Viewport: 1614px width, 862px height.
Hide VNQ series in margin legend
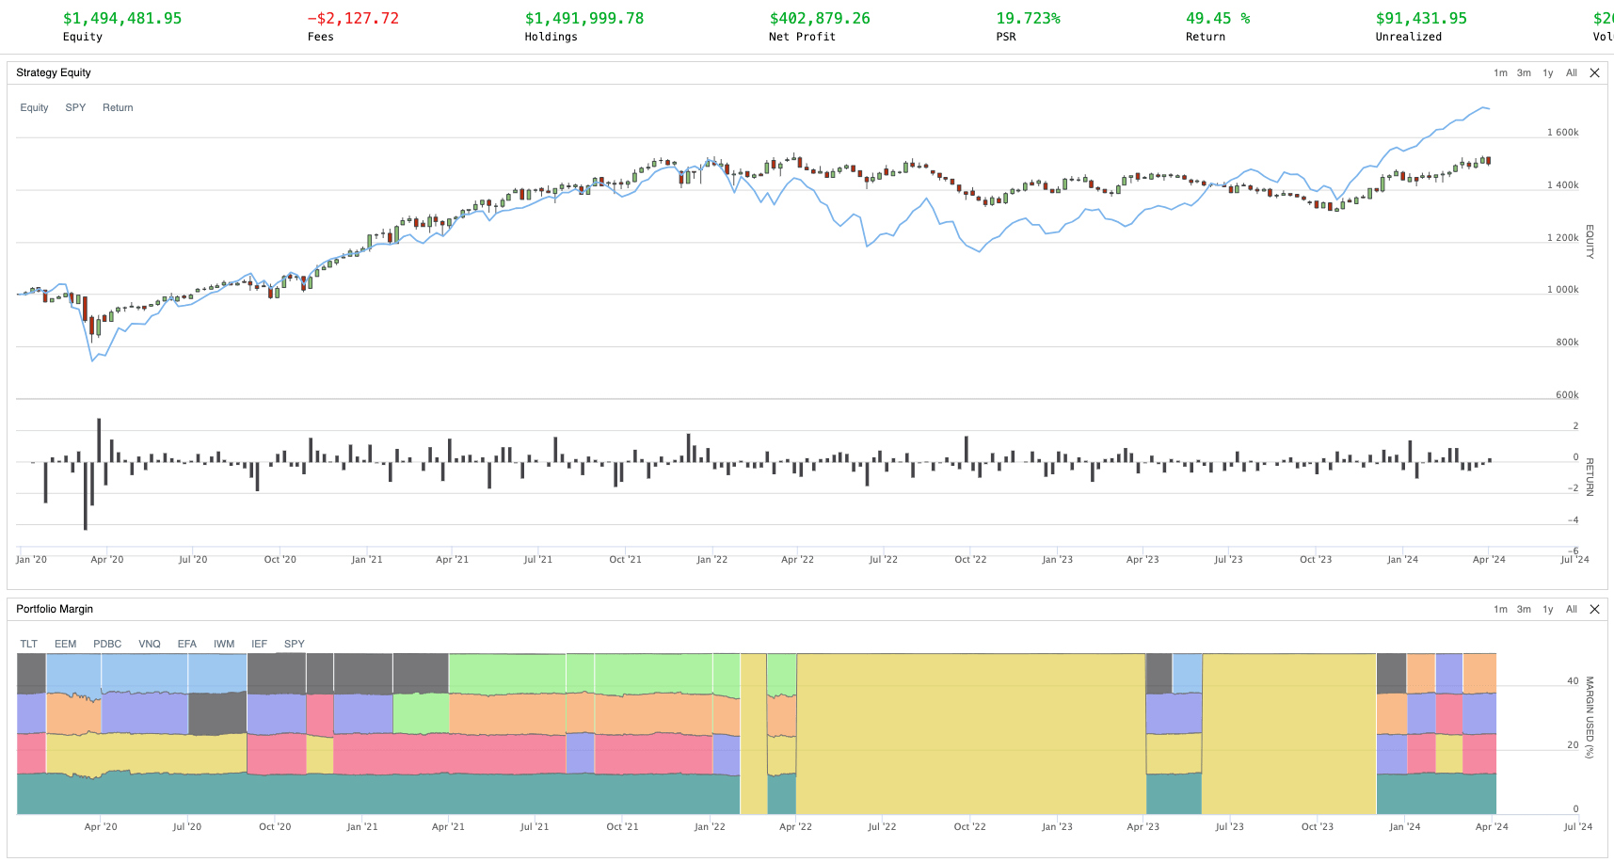(x=150, y=645)
